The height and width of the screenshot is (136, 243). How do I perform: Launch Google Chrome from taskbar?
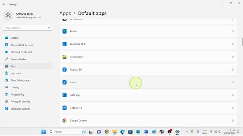tap(107, 132)
